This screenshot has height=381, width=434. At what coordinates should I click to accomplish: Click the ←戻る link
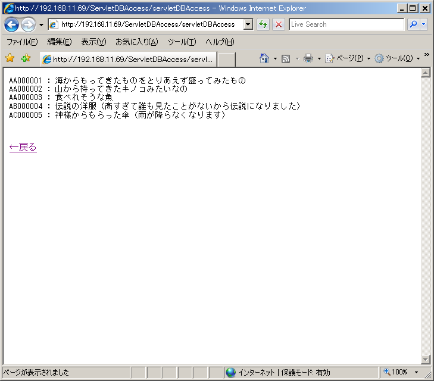pos(23,147)
